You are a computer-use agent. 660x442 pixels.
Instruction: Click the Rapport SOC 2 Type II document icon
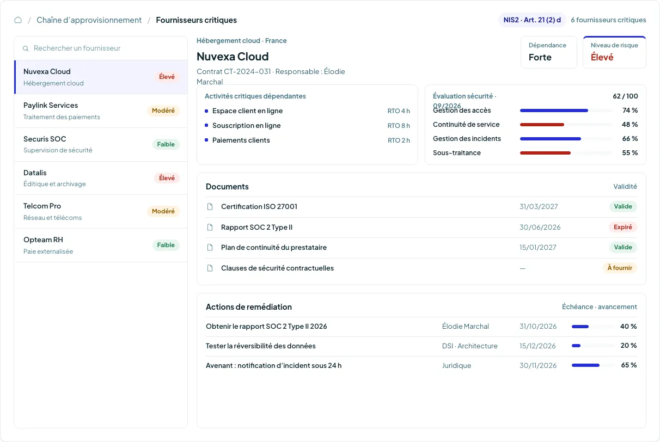point(210,228)
